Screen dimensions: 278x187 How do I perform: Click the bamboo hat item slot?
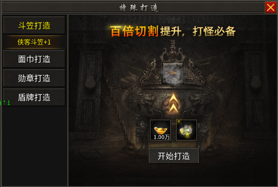(173, 74)
